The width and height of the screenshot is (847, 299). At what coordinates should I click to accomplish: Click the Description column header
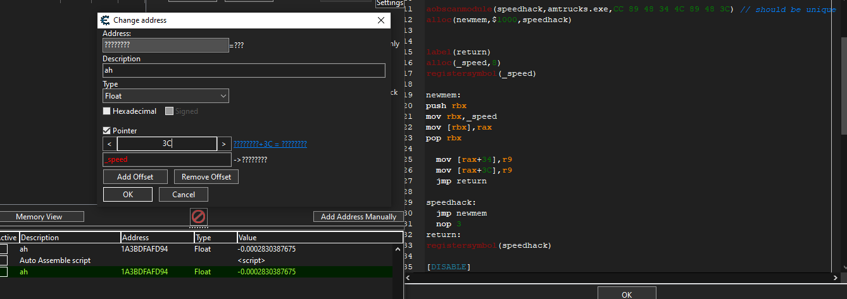point(70,238)
